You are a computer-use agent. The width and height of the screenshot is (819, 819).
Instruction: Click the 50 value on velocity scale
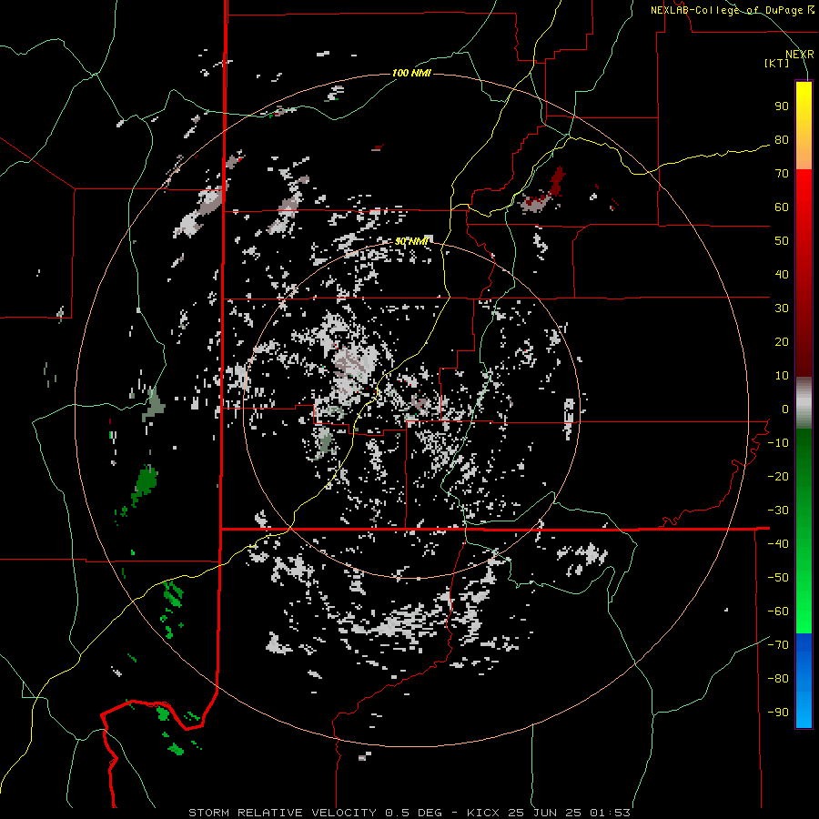(x=782, y=241)
